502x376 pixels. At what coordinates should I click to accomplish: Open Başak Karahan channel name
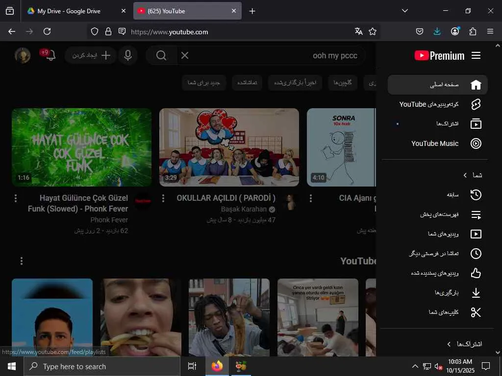[244, 209]
